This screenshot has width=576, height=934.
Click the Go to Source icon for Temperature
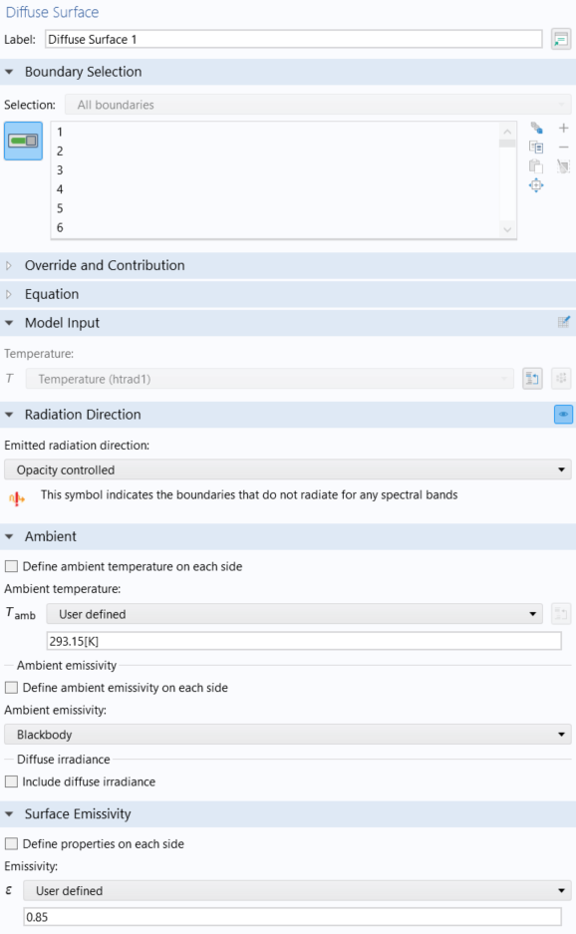[x=532, y=378]
